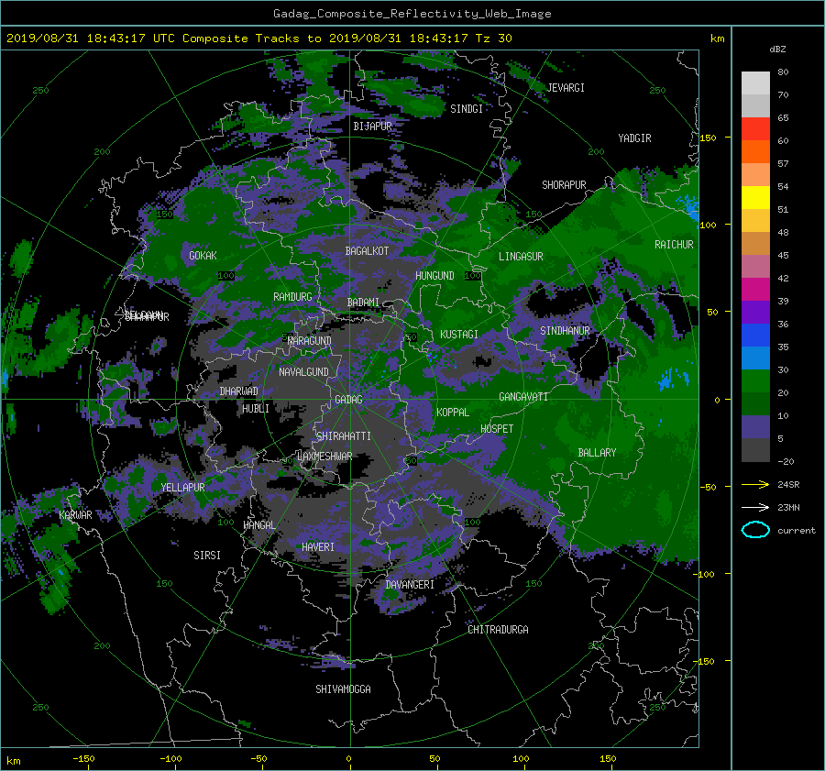Select the cyan 'current' ellipse legend symbol
The height and width of the screenshot is (771, 825).
pyautogui.click(x=755, y=530)
